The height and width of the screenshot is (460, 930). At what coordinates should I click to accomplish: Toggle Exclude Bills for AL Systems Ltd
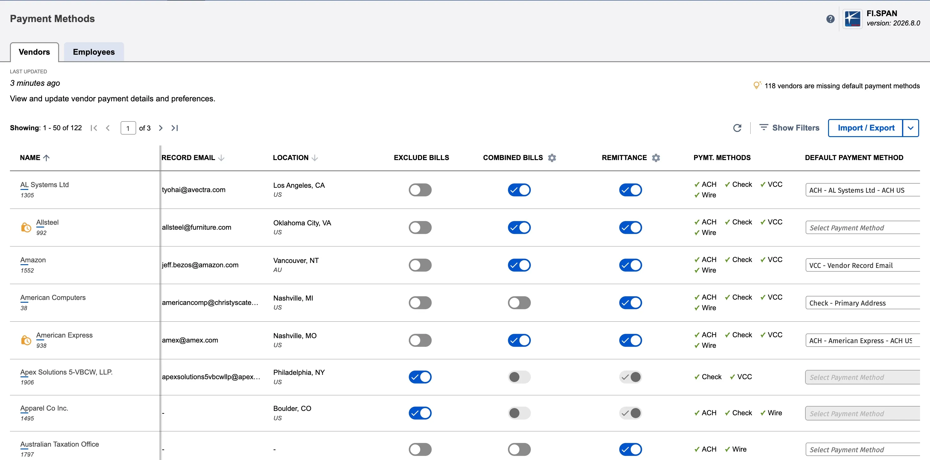[x=420, y=190]
